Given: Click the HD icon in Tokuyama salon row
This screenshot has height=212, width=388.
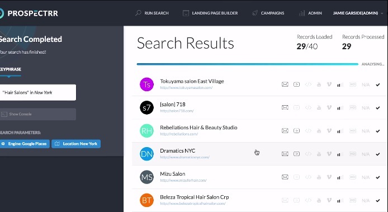Looking at the screenshot, I should pyautogui.click(x=353, y=84).
